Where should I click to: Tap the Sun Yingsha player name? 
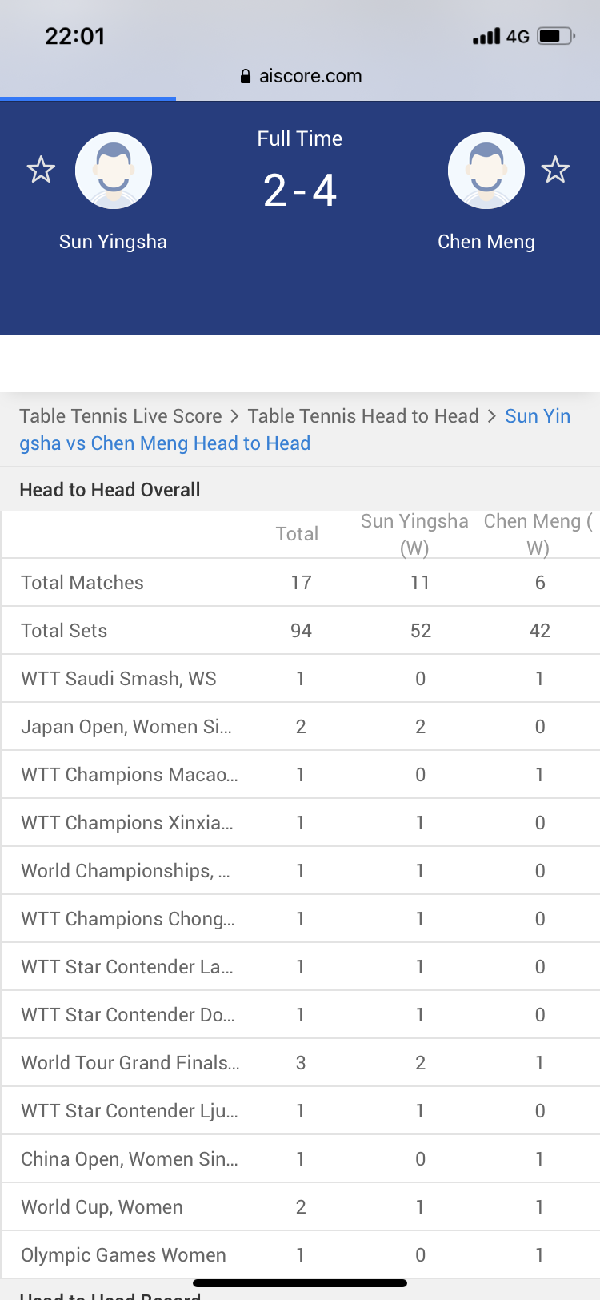tap(114, 242)
